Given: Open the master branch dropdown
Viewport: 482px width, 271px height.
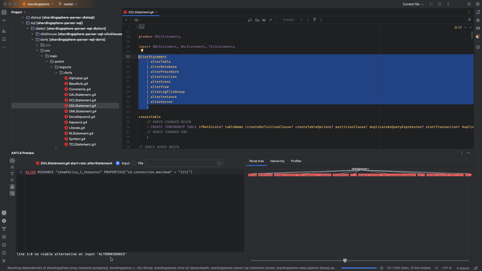Looking at the screenshot, I should (68, 4).
